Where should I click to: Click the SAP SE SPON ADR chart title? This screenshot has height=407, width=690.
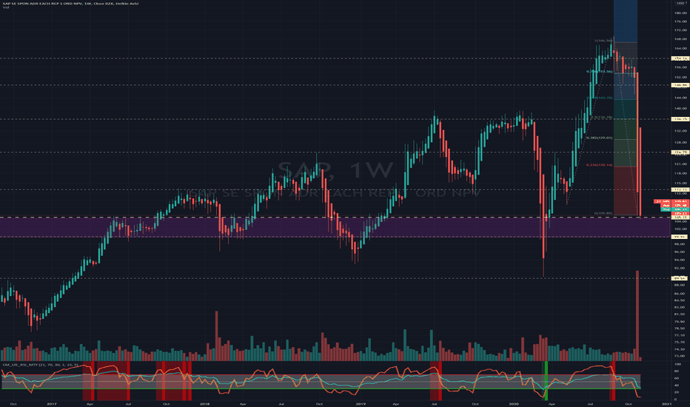[x=70, y=4]
